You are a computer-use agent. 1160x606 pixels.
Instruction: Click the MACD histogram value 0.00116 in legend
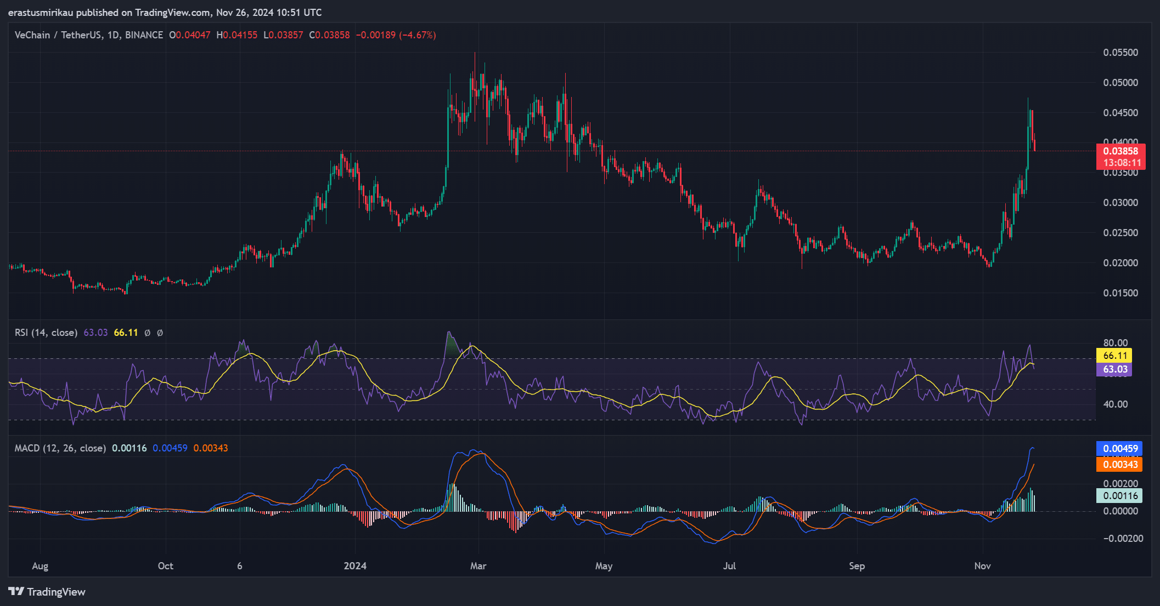[129, 448]
